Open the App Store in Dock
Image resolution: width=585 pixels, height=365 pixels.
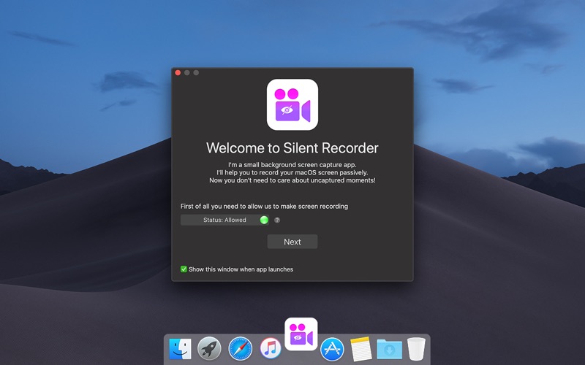click(x=332, y=349)
